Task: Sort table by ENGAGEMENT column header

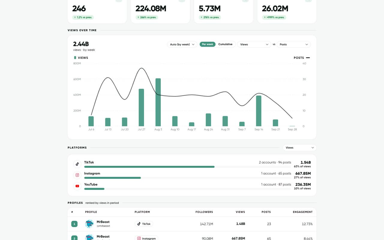Action: (x=303, y=212)
